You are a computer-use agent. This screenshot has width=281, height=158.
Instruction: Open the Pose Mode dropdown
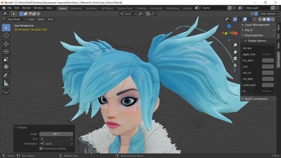click(14, 19)
